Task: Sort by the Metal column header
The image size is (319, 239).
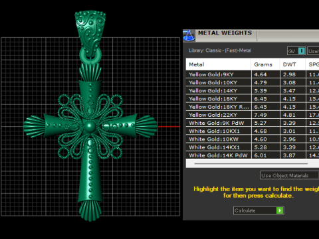Action: (x=219, y=64)
